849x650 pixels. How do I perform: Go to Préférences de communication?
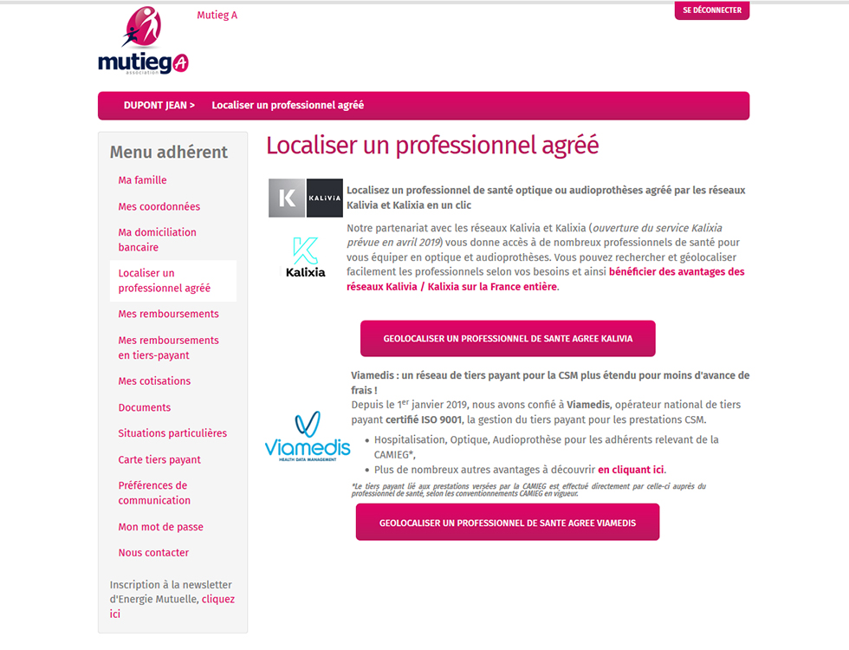click(154, 493)
